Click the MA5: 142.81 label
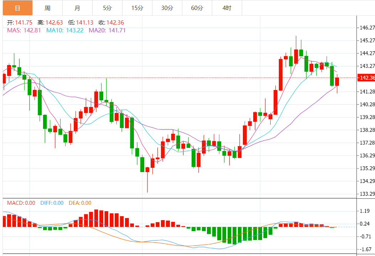Image resolution: width=375 pixels, height=256 pixels. [24, 30]
